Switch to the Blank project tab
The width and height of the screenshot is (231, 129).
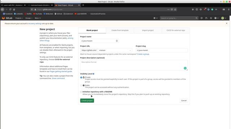(92, 30)
